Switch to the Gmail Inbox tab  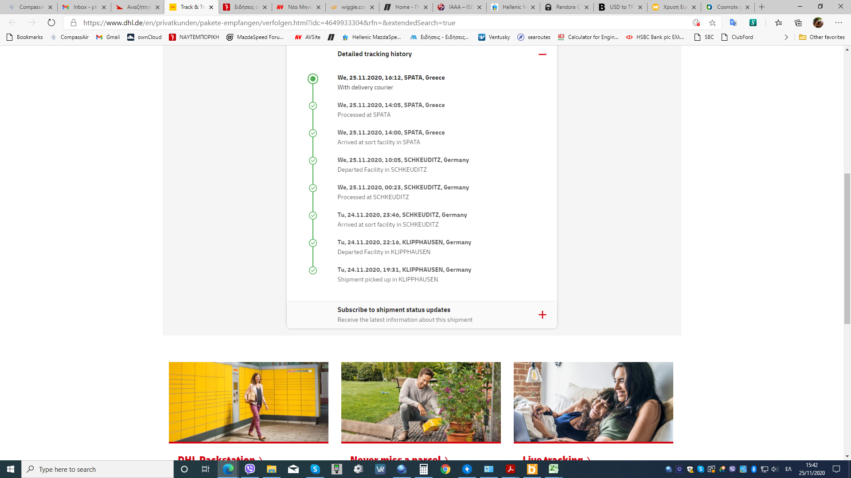click(x=84, y=7)
